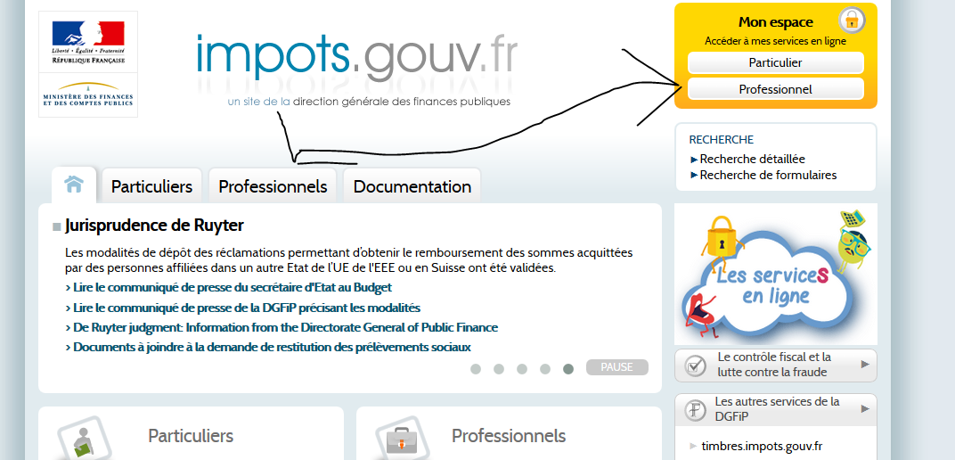This screenshot has width=955, height=460.
Task: Switch to the Documentation tab
Action: [x=412, y=186]
